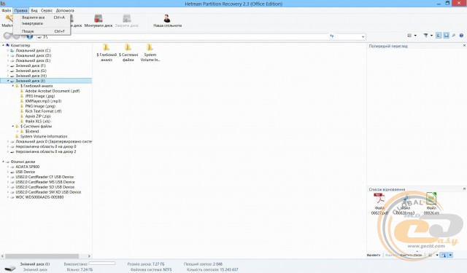Close the Попередній перегляд preview panel

coord(464,46)
